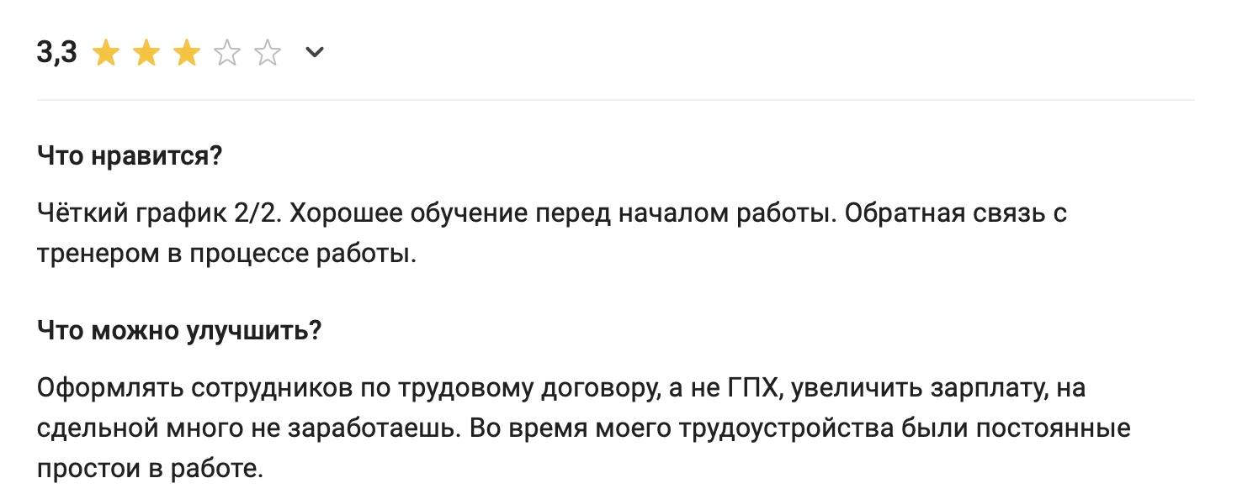Click "тренером в процессе работы" line
1237x499 pixels.
226,254
